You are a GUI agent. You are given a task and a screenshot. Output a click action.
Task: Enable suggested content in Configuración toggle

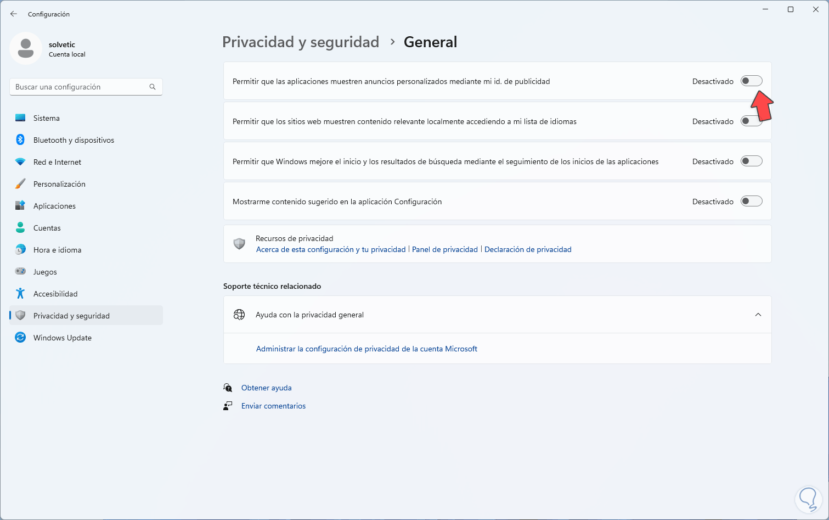(751, 202)
